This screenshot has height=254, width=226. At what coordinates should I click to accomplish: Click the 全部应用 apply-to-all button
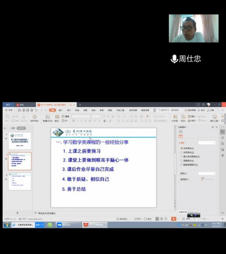point(183,212)
